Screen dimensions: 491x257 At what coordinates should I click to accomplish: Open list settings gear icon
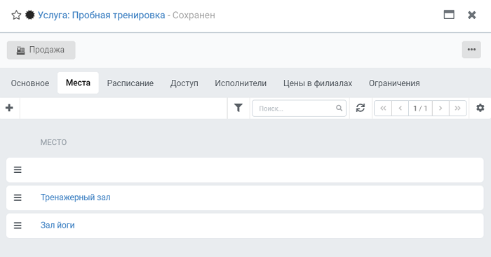pyautogui.click(x=480, y=108)
